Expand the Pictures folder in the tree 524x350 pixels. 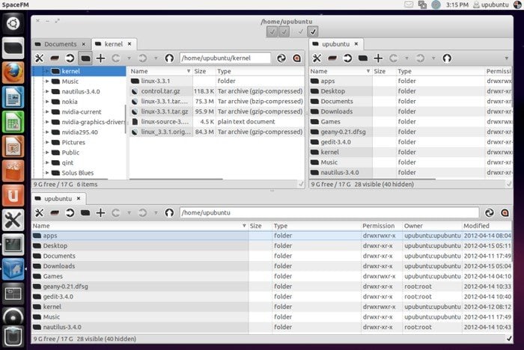(47, 142)
